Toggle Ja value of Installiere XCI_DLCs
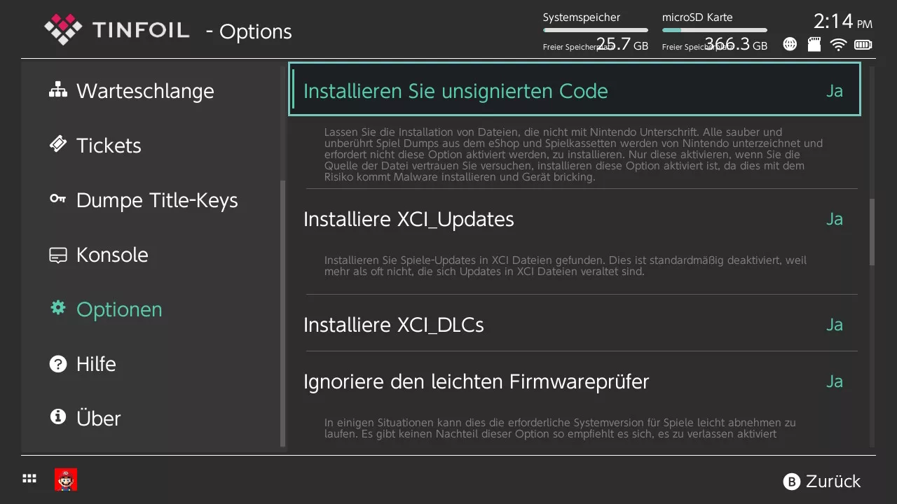 click(x=834, y=325)
